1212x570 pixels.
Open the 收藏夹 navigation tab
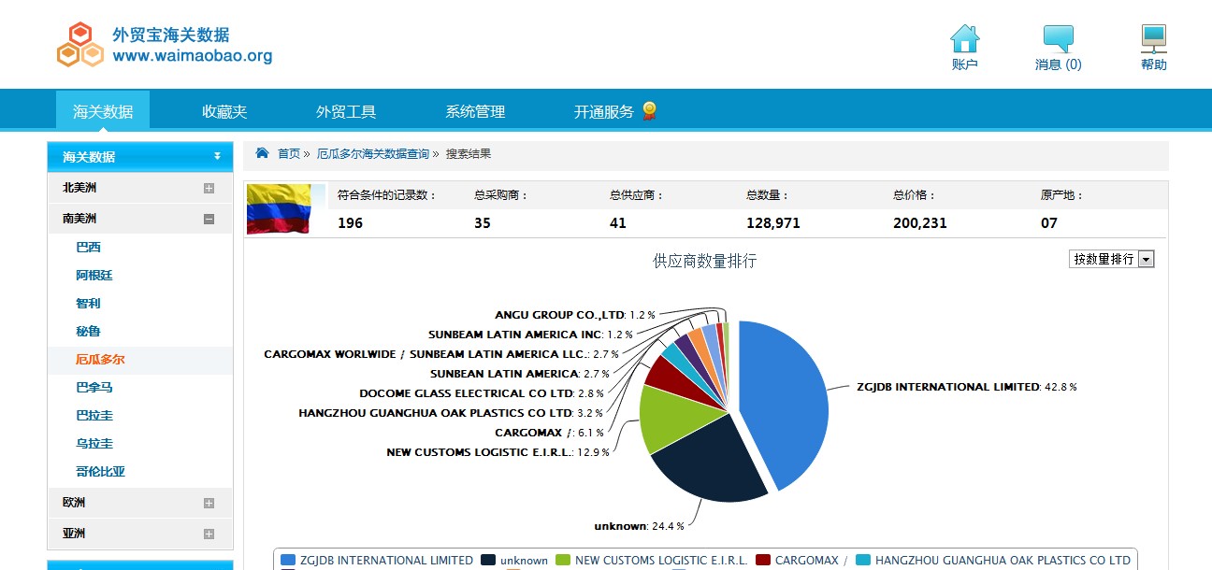click(224, 111)
